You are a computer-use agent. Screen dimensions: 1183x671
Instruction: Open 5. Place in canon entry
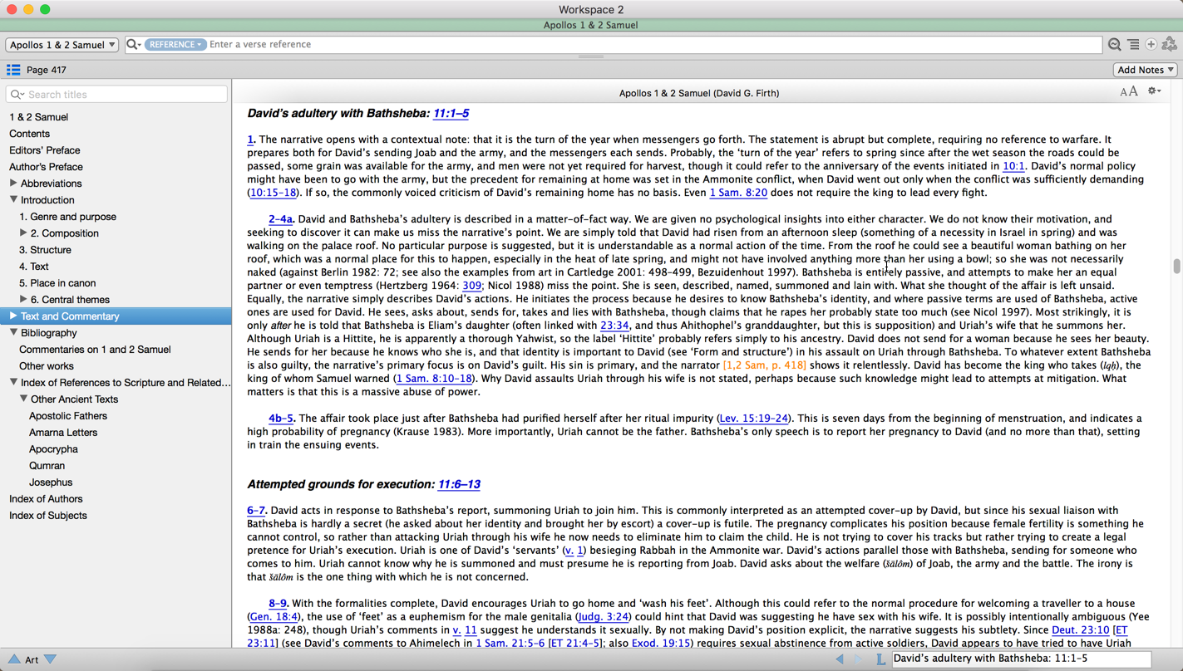point(57,283)
